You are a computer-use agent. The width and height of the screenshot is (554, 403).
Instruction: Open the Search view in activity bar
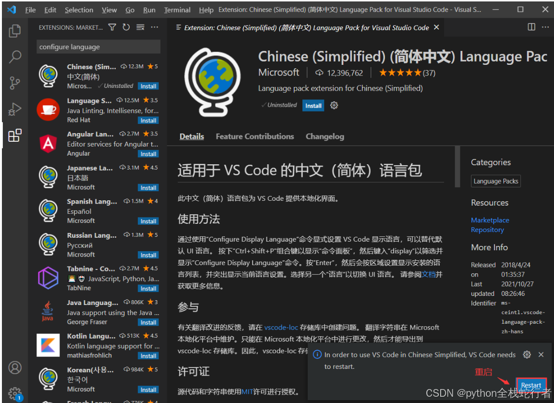pyautogui.click(x=14, y=57)
